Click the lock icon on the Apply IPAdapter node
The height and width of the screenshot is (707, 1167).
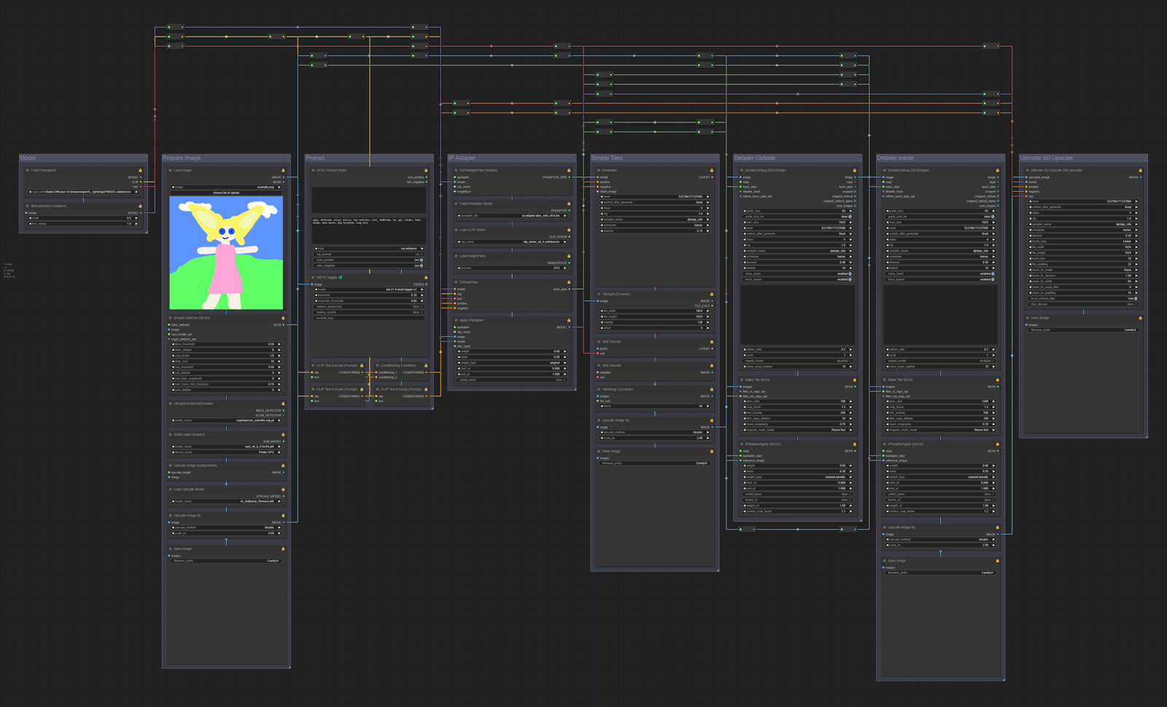click(568, 319)
